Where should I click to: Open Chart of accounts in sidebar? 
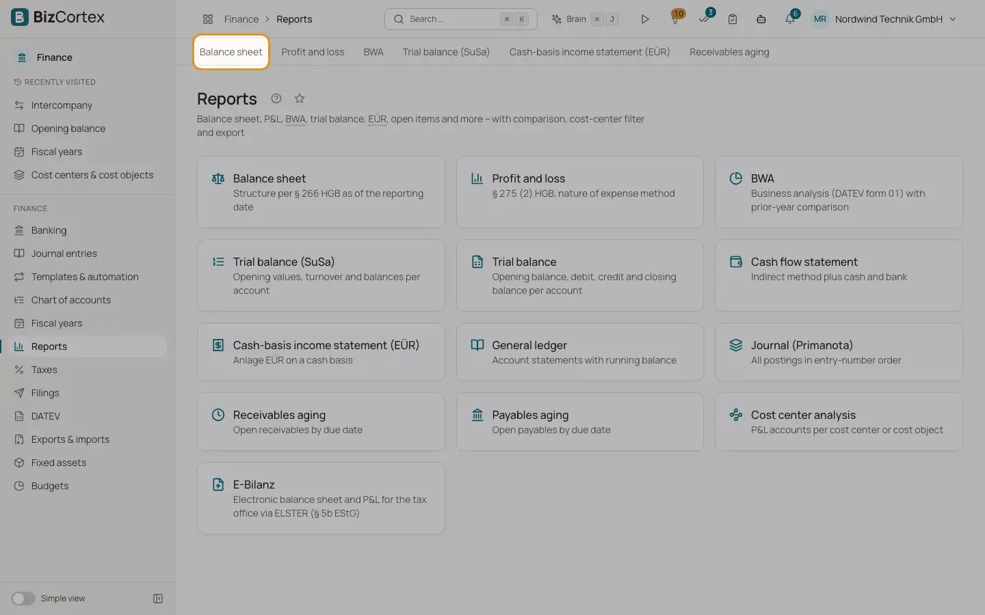pos(88,300)
